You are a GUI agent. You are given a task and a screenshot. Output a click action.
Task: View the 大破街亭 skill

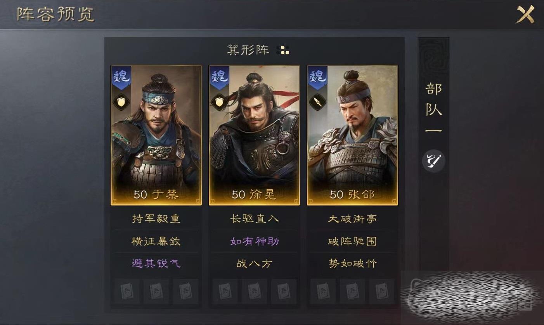(352, 219)
